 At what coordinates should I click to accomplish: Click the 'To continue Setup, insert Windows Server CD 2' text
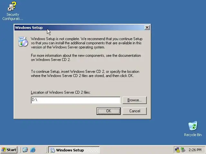click(85, 73)
